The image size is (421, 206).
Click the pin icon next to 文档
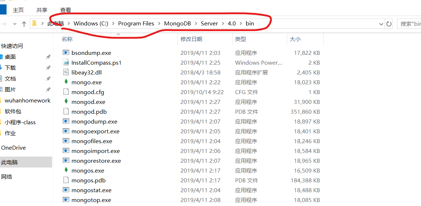point(48,78)
